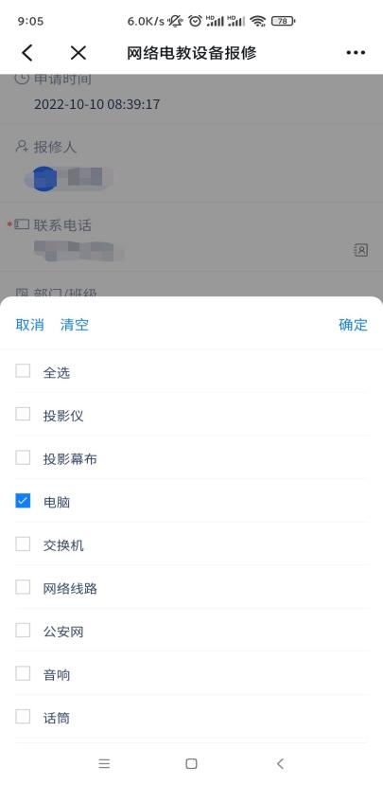This screenshot has height=785, width=383.
Task: Select the 网络线路 option
Action: 23,587
